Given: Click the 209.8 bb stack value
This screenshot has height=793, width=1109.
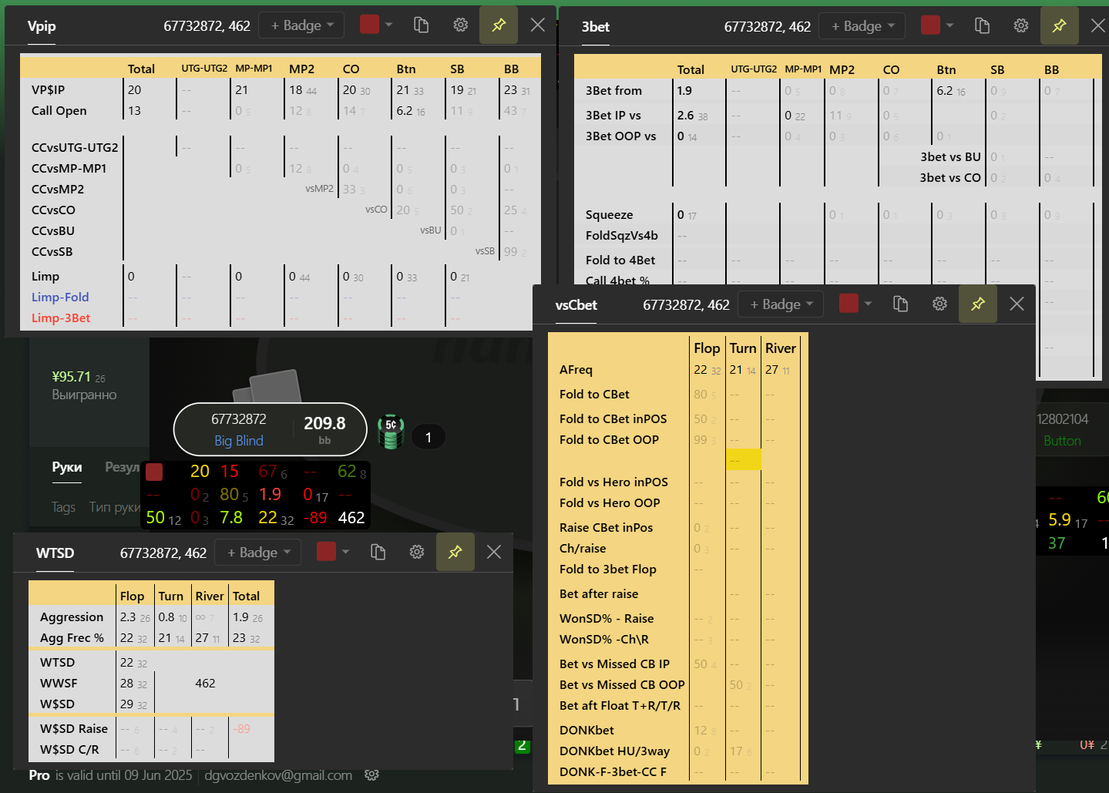Looking at the screenshot, I should pos(324,423).
